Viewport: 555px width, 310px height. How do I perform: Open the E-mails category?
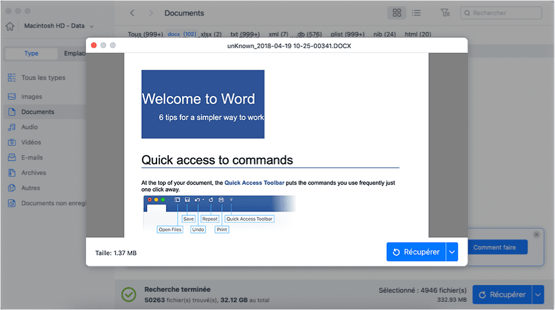[x=32, y=157]
